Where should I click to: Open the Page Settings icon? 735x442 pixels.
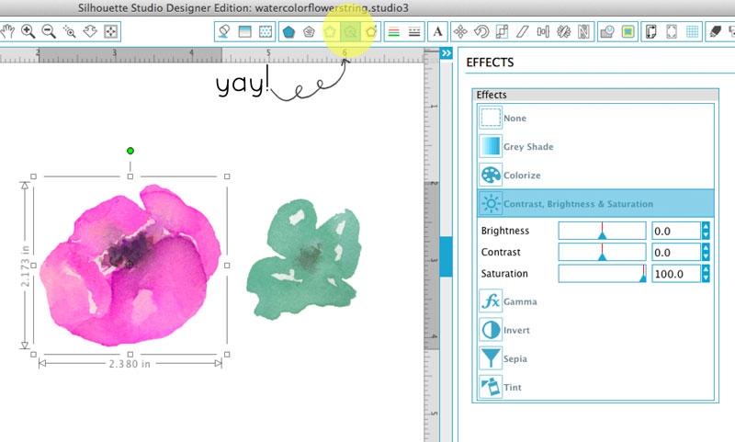[x=651, y=31]
